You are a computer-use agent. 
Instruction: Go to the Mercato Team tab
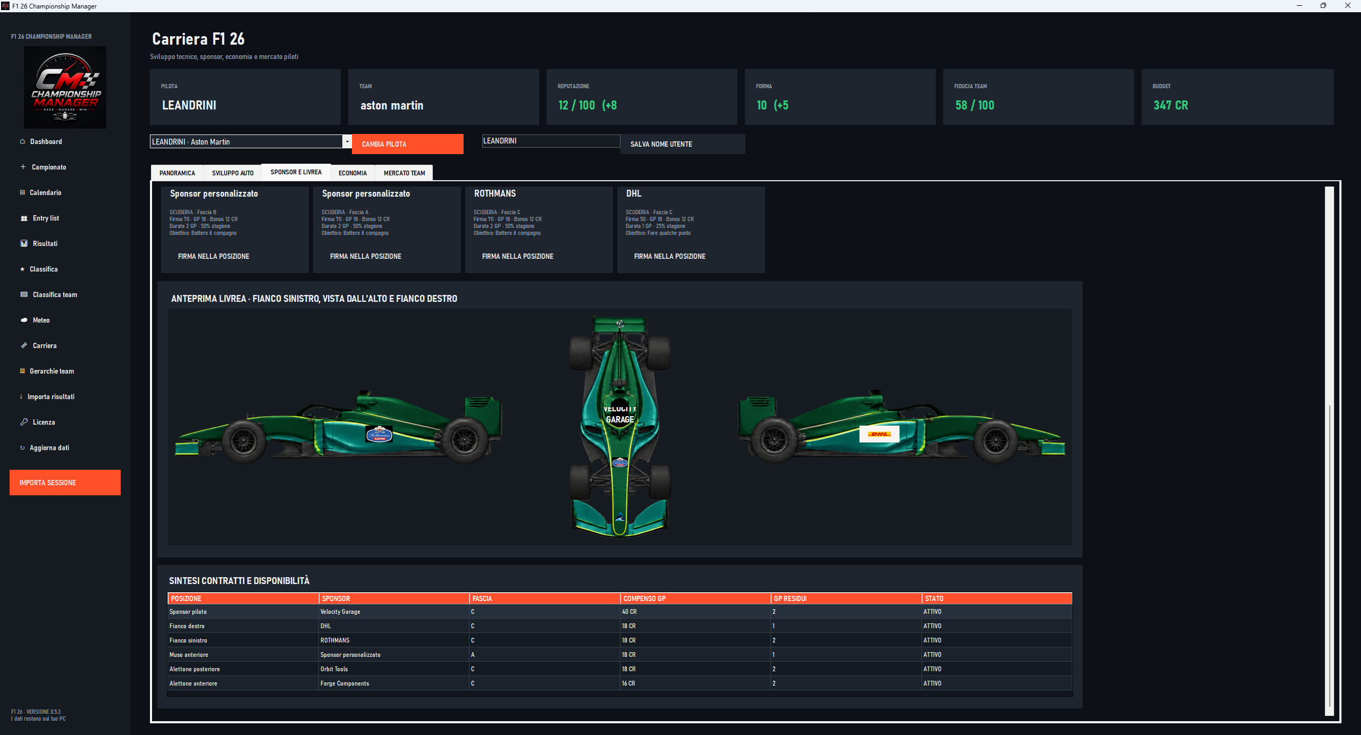(x=404, y=173)
